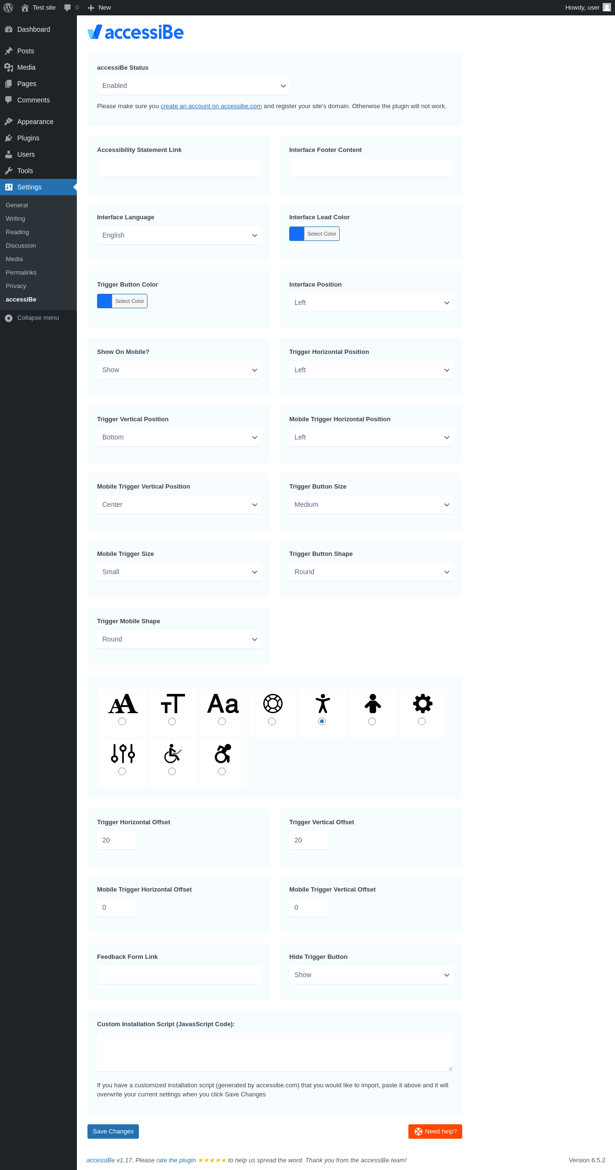Click the Settings sliders icon in sidebar
Viewport: 615px width, 1170px height.
pyautogui.click(x=9, y=187)
